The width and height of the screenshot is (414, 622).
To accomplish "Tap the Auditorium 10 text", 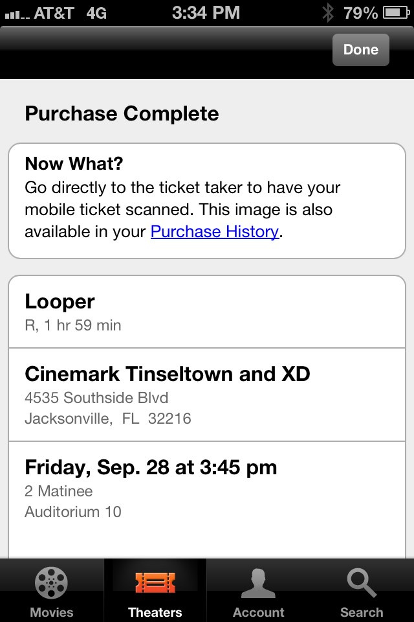I will (x=72, y=511).
